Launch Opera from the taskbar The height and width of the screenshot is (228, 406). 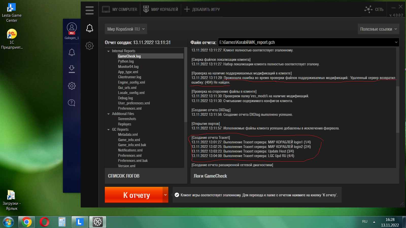tap(44, 222)
